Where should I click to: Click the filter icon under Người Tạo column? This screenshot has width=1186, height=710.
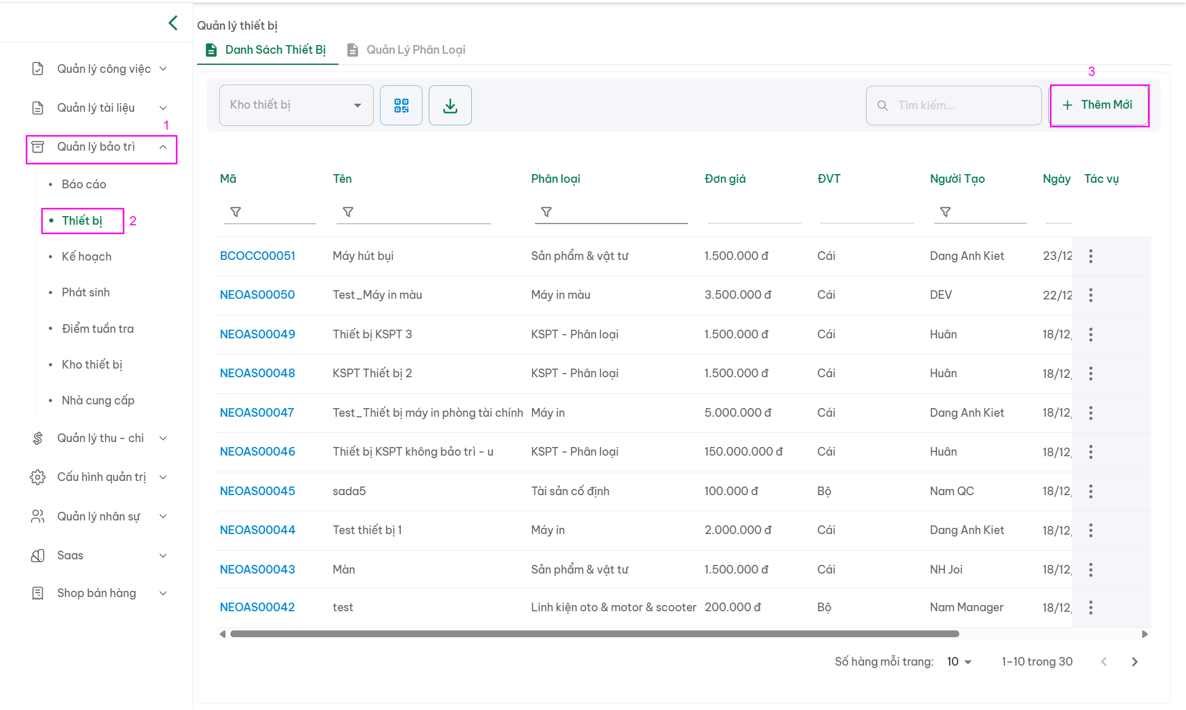(945, 212)
